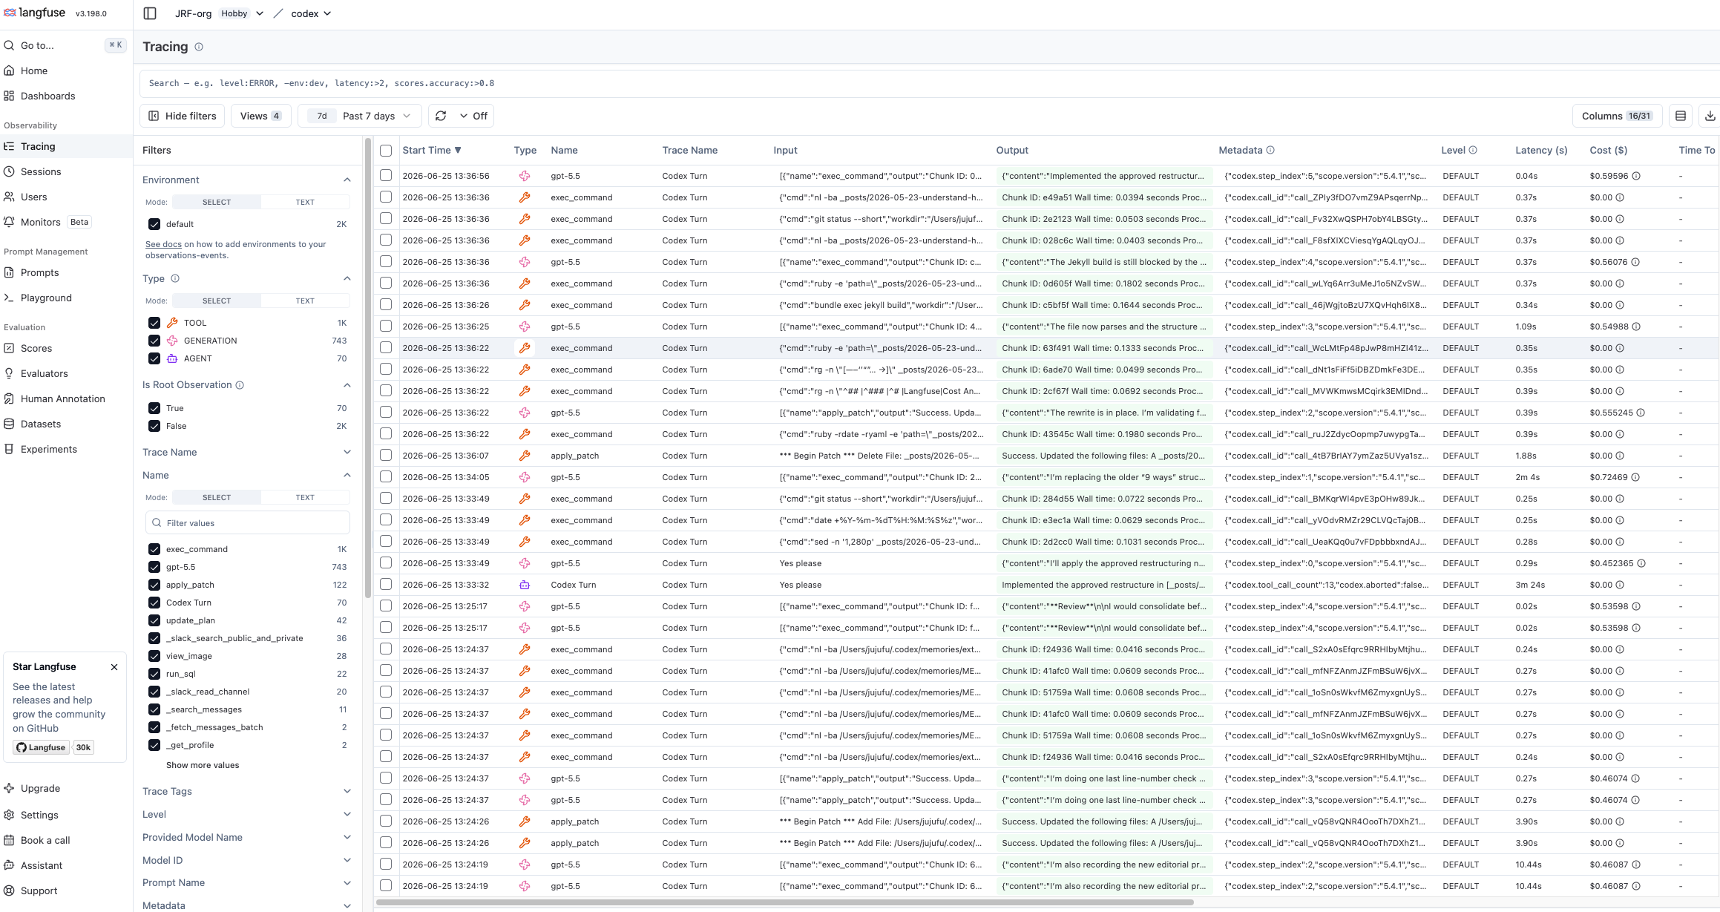Click agent type icon in 13:33:32 row
This screenshot has height=912, width=1720.
(525, 585)
